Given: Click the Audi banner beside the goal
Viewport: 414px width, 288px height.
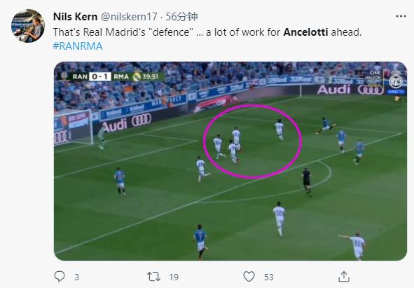Looking at the screenshot, I should pyautogui.click(x=127, y=123).
